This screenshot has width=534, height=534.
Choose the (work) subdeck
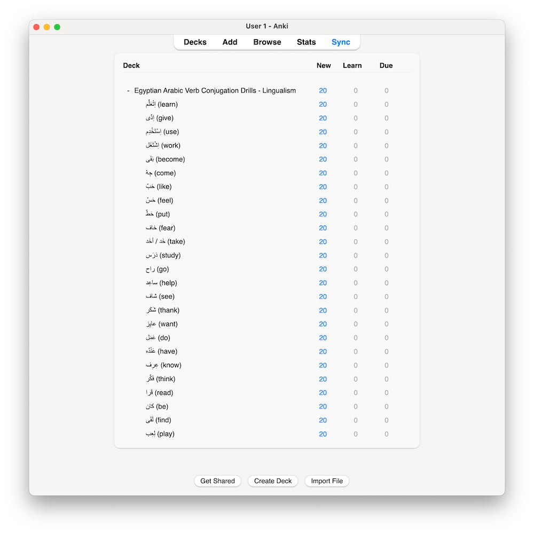click(x=163, y=146)
